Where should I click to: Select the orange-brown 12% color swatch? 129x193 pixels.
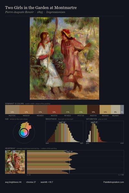26,109
